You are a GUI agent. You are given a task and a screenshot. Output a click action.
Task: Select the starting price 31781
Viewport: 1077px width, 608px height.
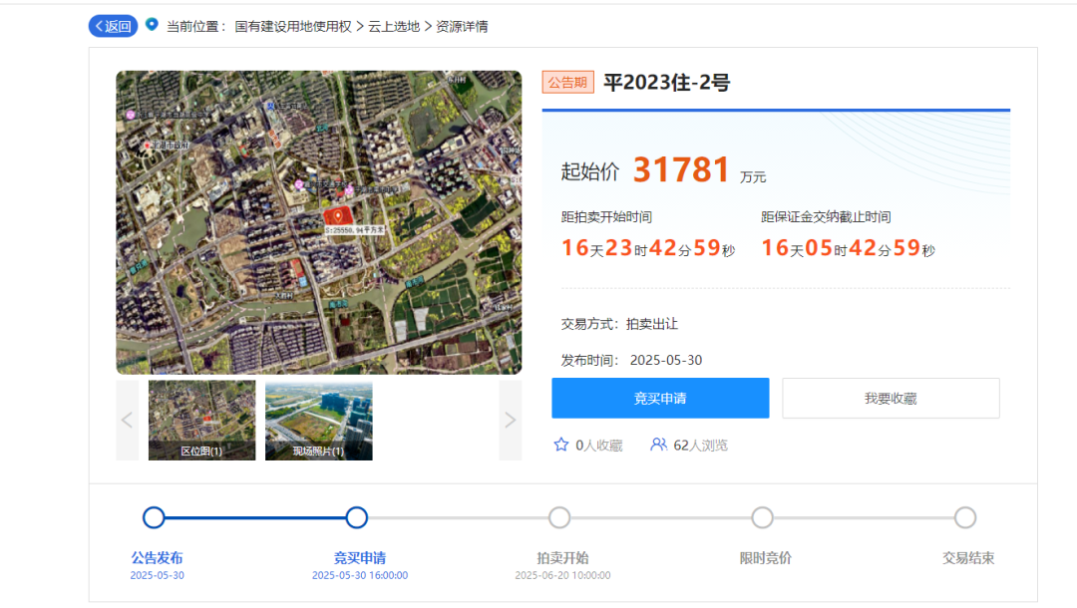(x=681, y=169)
